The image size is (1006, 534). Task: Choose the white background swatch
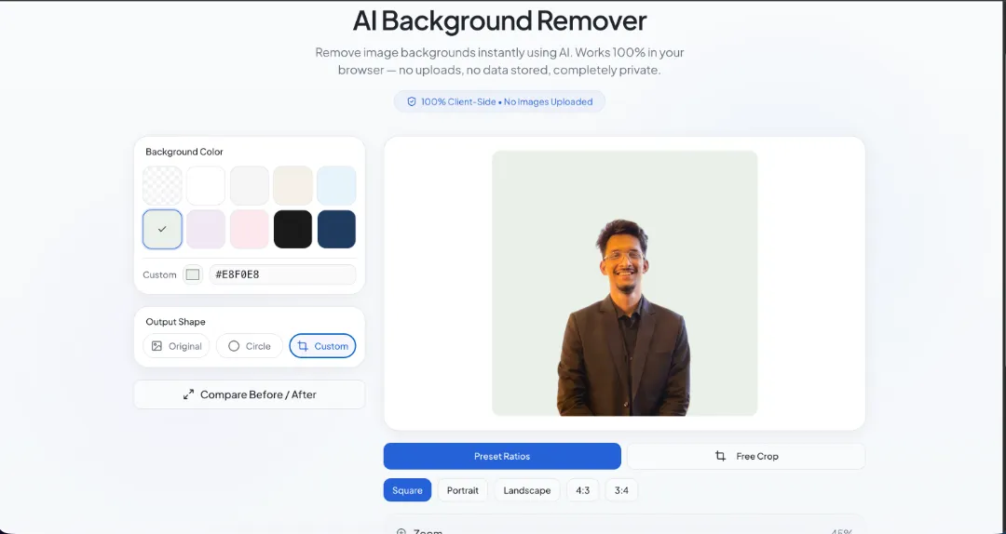coord(206,185)
